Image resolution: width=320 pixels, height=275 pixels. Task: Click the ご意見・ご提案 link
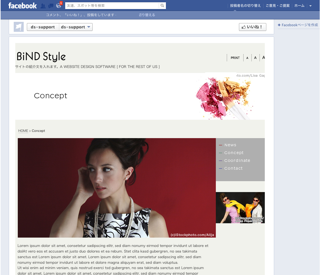[278, 6]
